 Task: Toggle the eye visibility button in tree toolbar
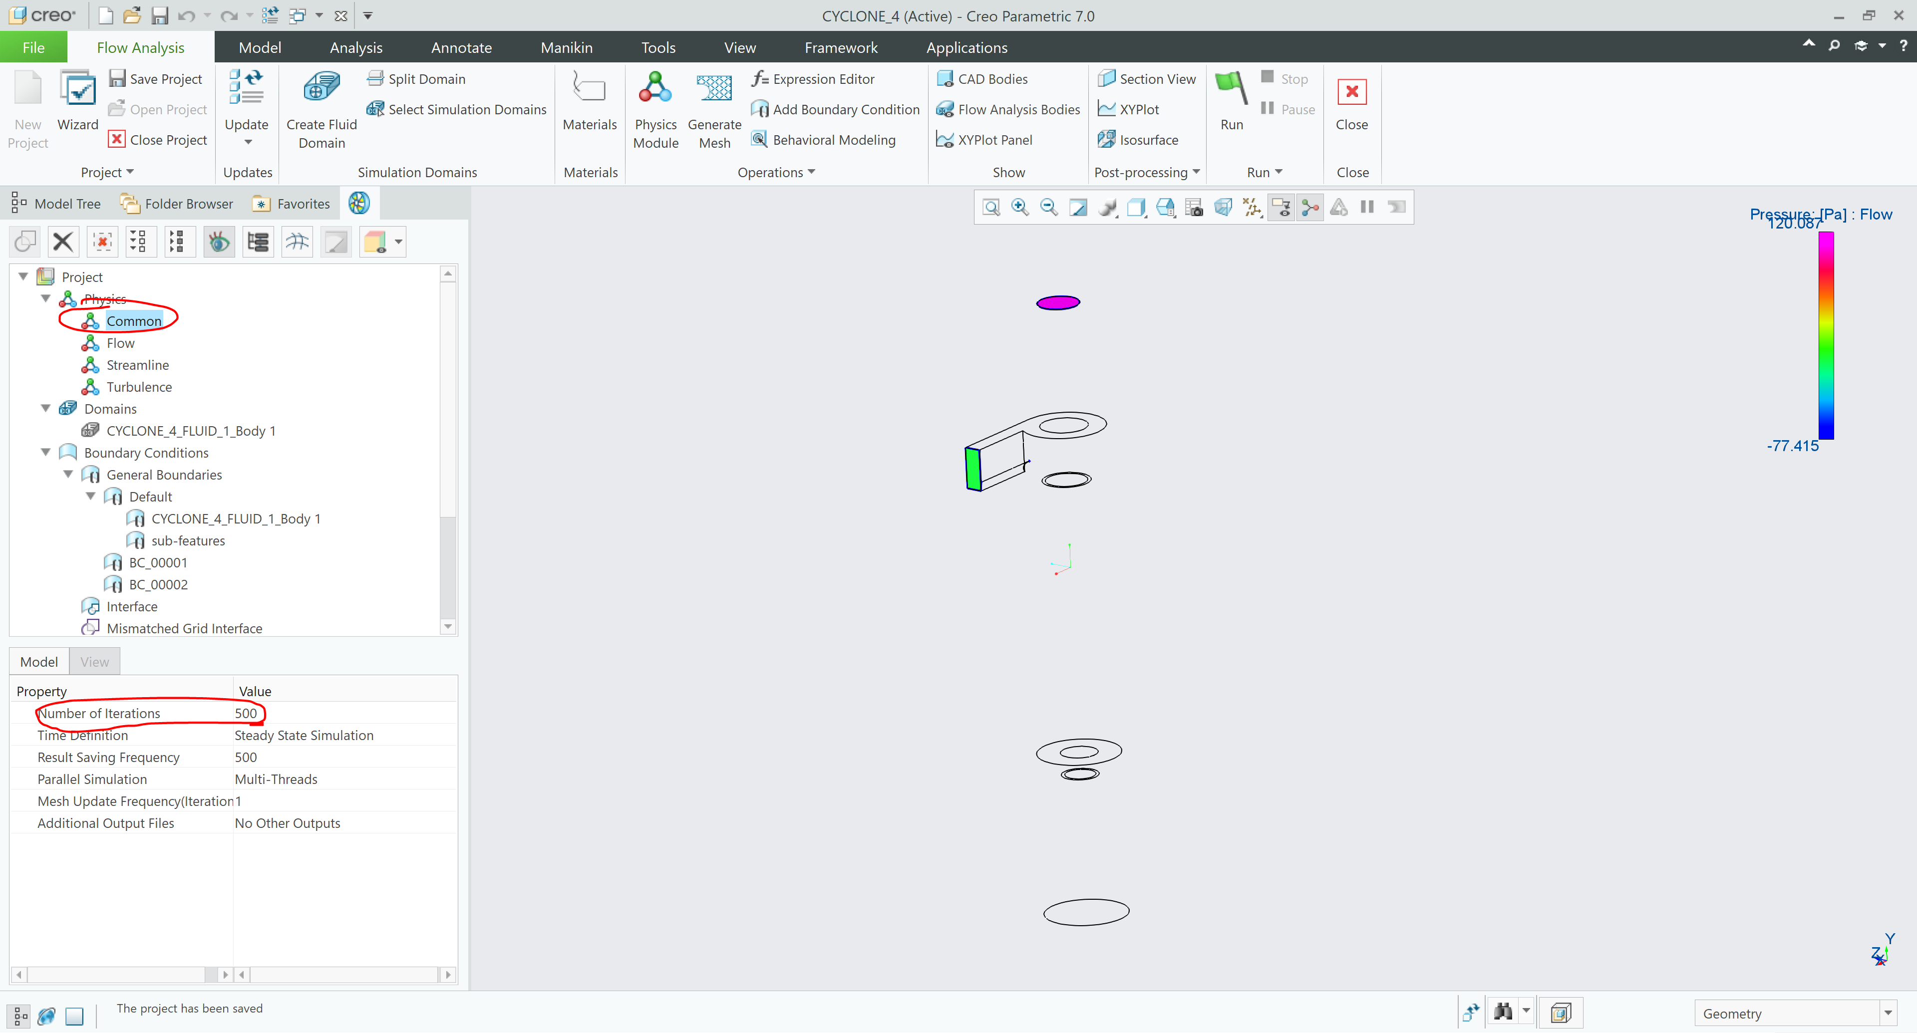(x=219, y=242)
